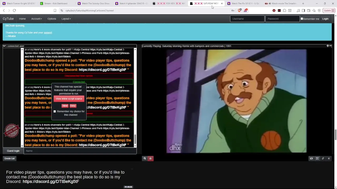Open the extensions puzzle piece menu

[285, 10]
